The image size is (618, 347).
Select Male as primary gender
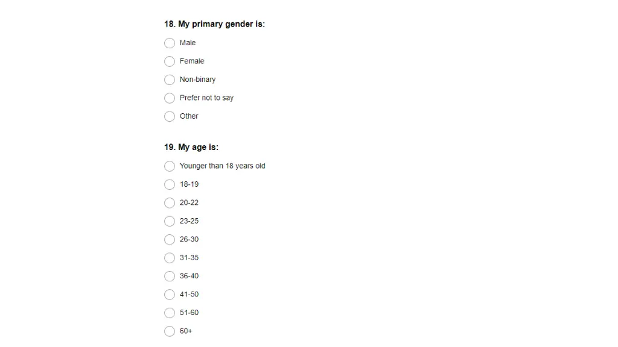click(x=170, y=43)
